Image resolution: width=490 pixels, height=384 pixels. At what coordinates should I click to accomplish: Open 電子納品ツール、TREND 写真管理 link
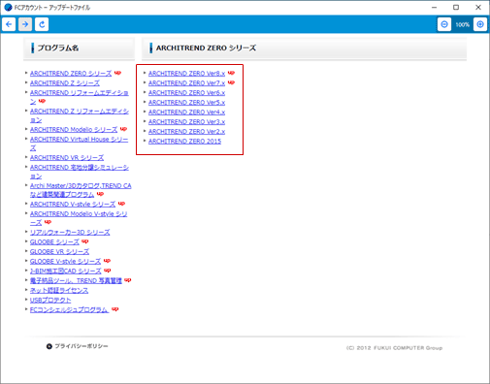[76, 281]
